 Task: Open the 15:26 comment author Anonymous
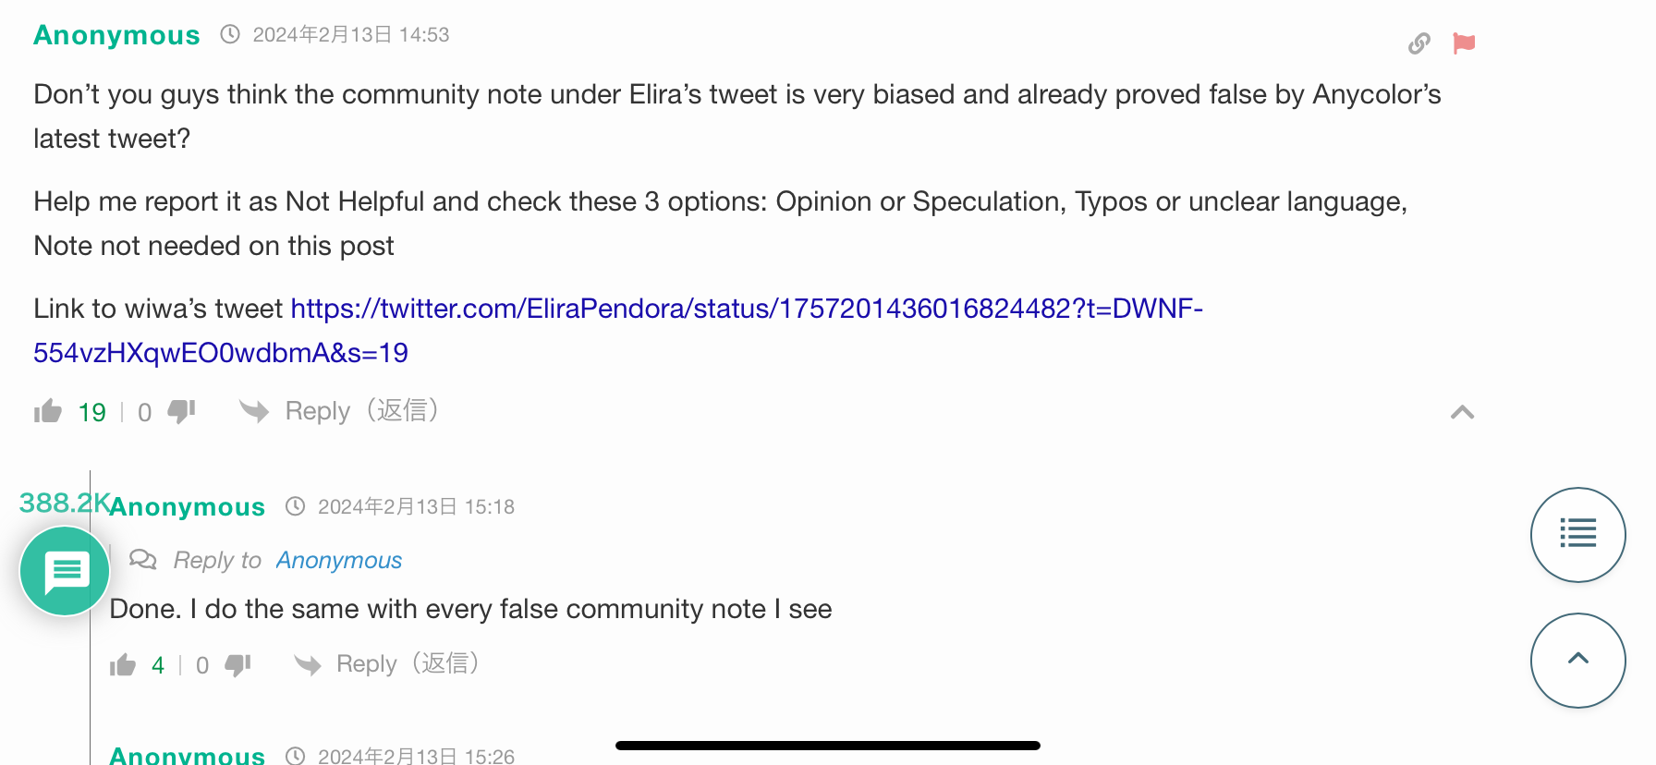(x=188, y=755)
